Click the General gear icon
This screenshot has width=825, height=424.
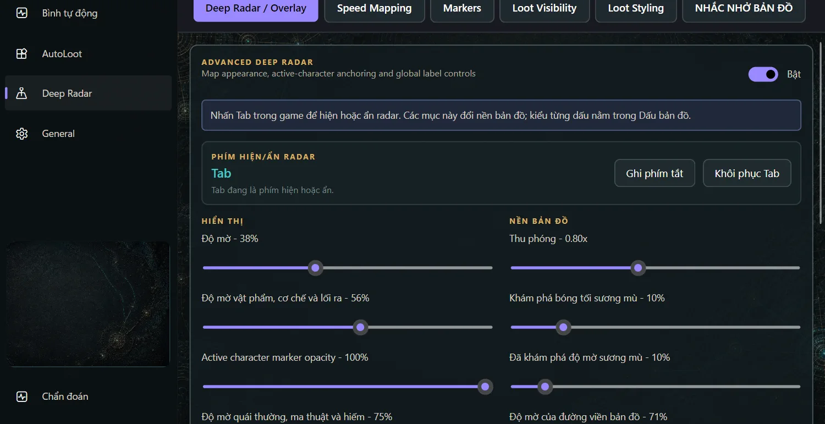coord(22,134)
